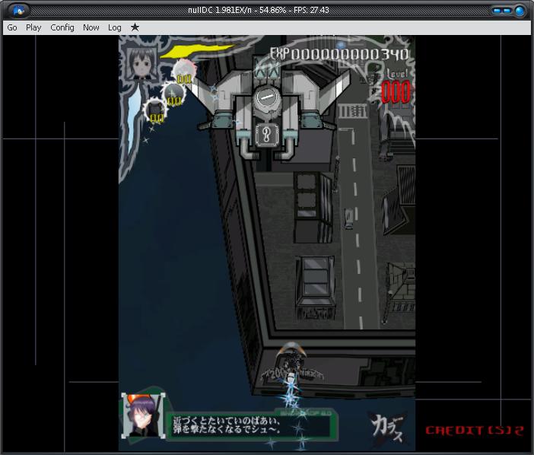Screen dimensions: 534x455
Task: Click the round blue button in the title bar
Action: pos(519,11)
